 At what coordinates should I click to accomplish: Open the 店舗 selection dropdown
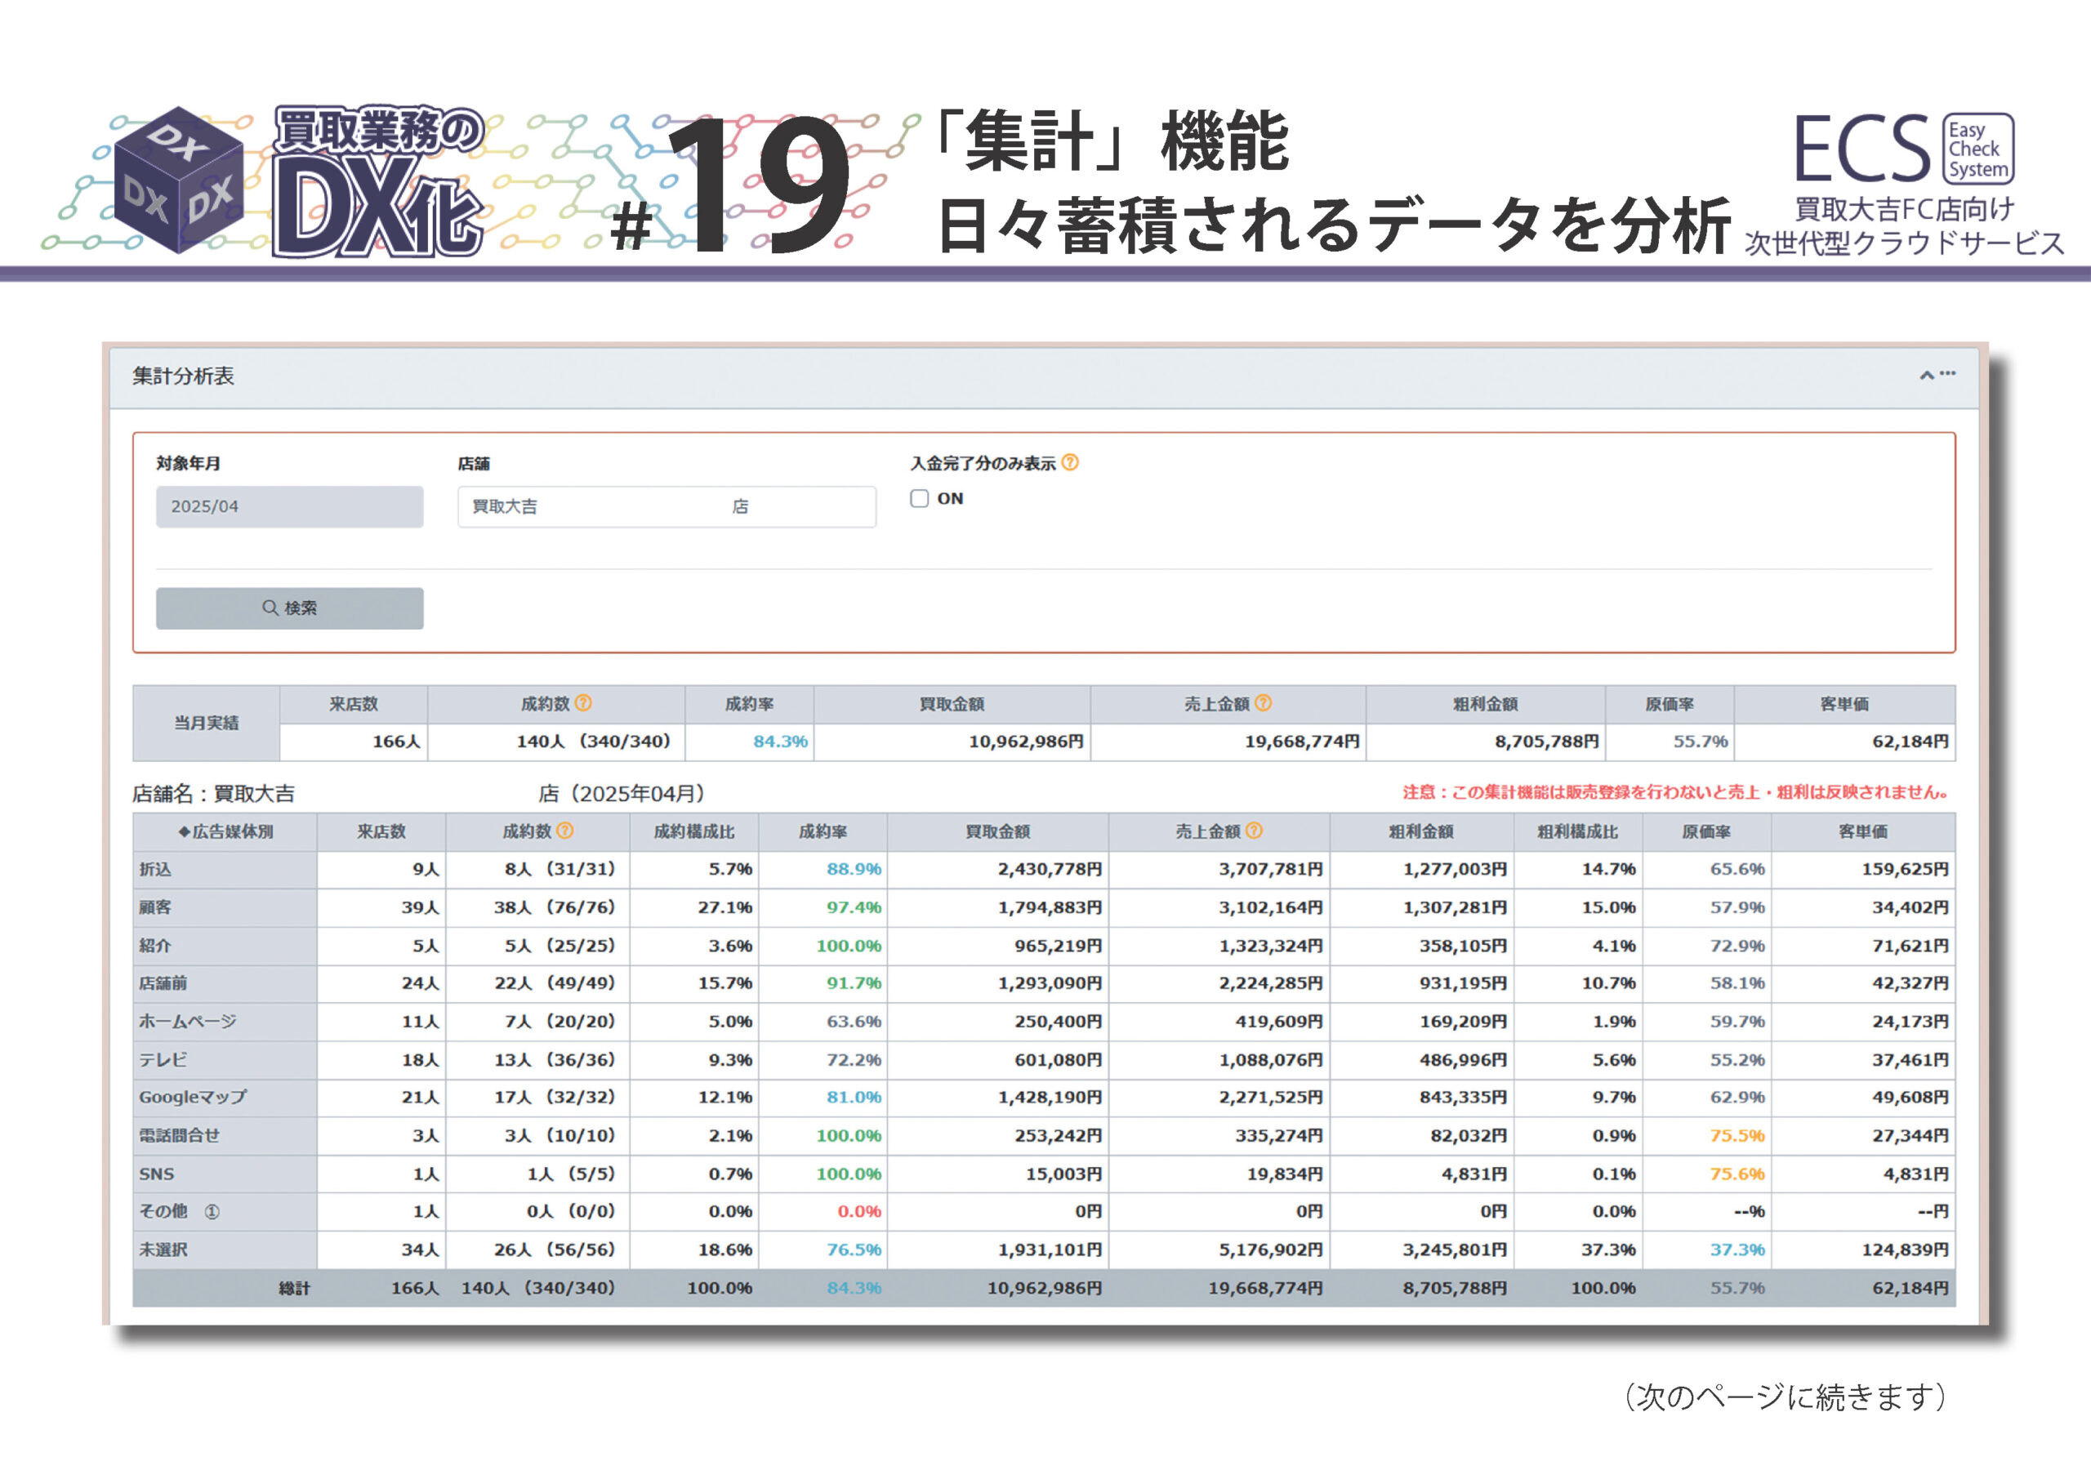click(667, 506)
